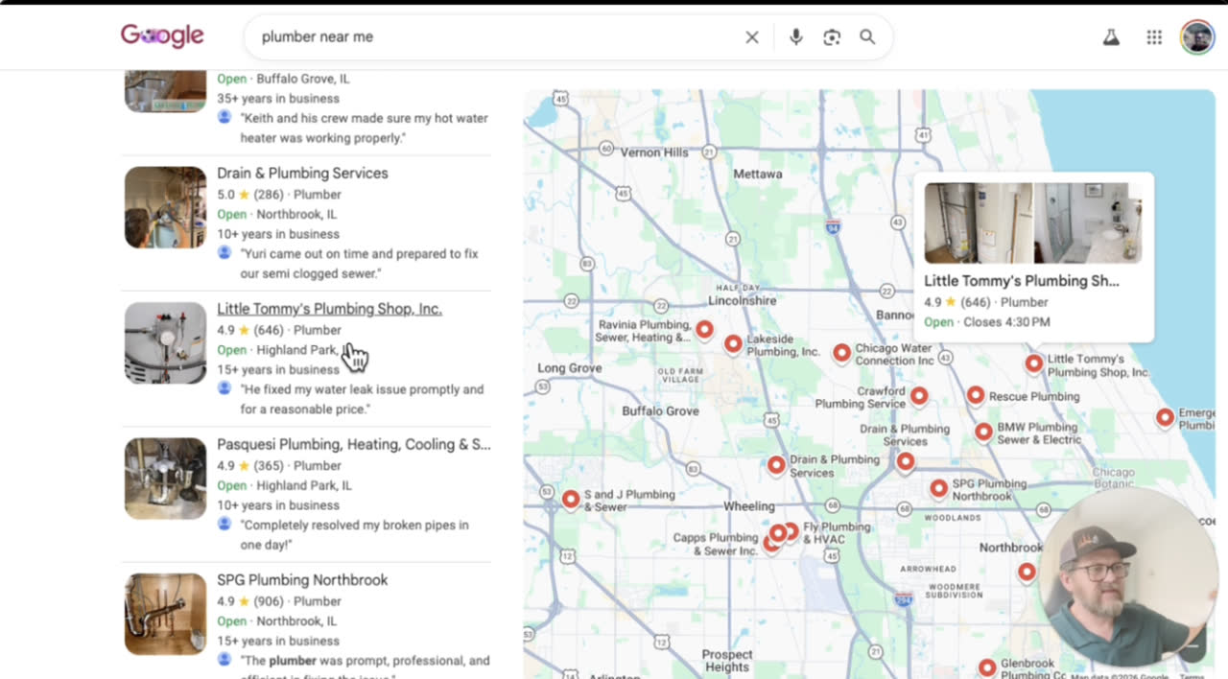1228x679 pixels.
Task: Select the BMW Plumbing Sewer & Electric pin
Action: (983, 432)
